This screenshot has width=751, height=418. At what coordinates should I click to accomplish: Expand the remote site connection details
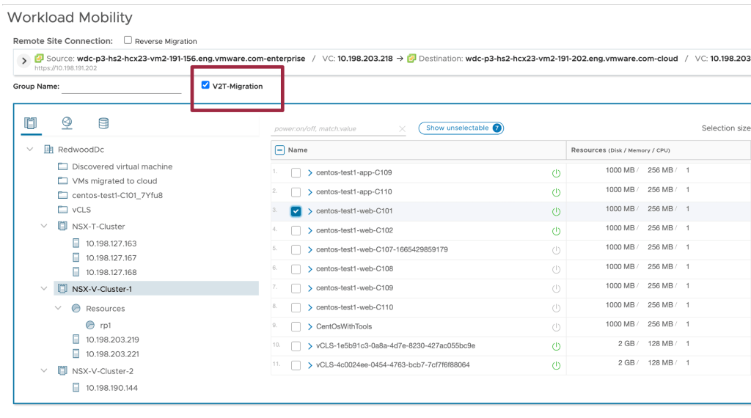pyautogui.click(x=23, y=60)
